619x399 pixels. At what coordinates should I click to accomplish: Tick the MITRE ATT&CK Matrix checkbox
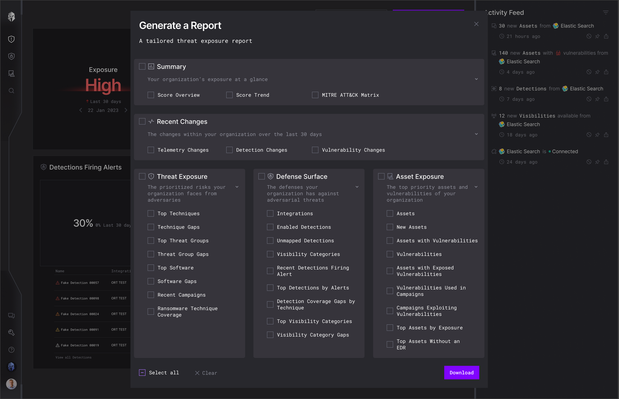tap(315, 95)
